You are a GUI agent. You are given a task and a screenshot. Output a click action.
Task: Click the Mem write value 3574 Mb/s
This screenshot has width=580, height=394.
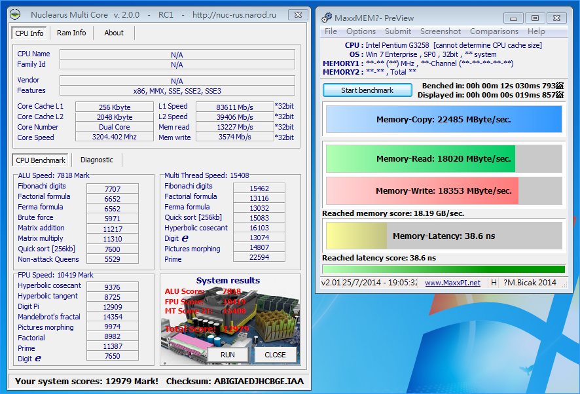pyautogui.click(x=234, y=137)
